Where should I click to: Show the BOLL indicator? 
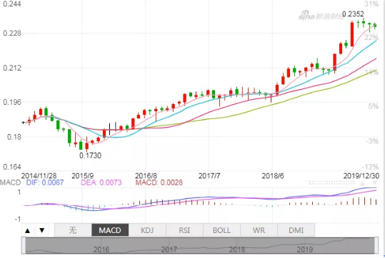[221, 230]
